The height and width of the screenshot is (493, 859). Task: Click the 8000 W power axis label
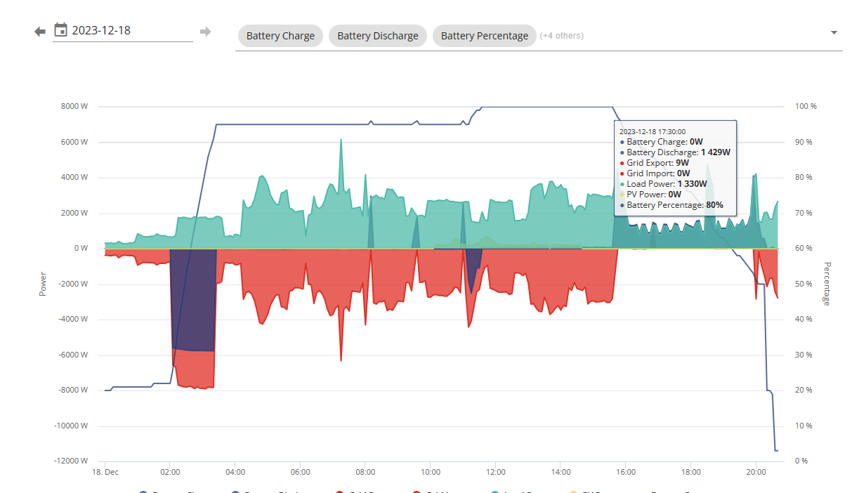click(74, 107)
